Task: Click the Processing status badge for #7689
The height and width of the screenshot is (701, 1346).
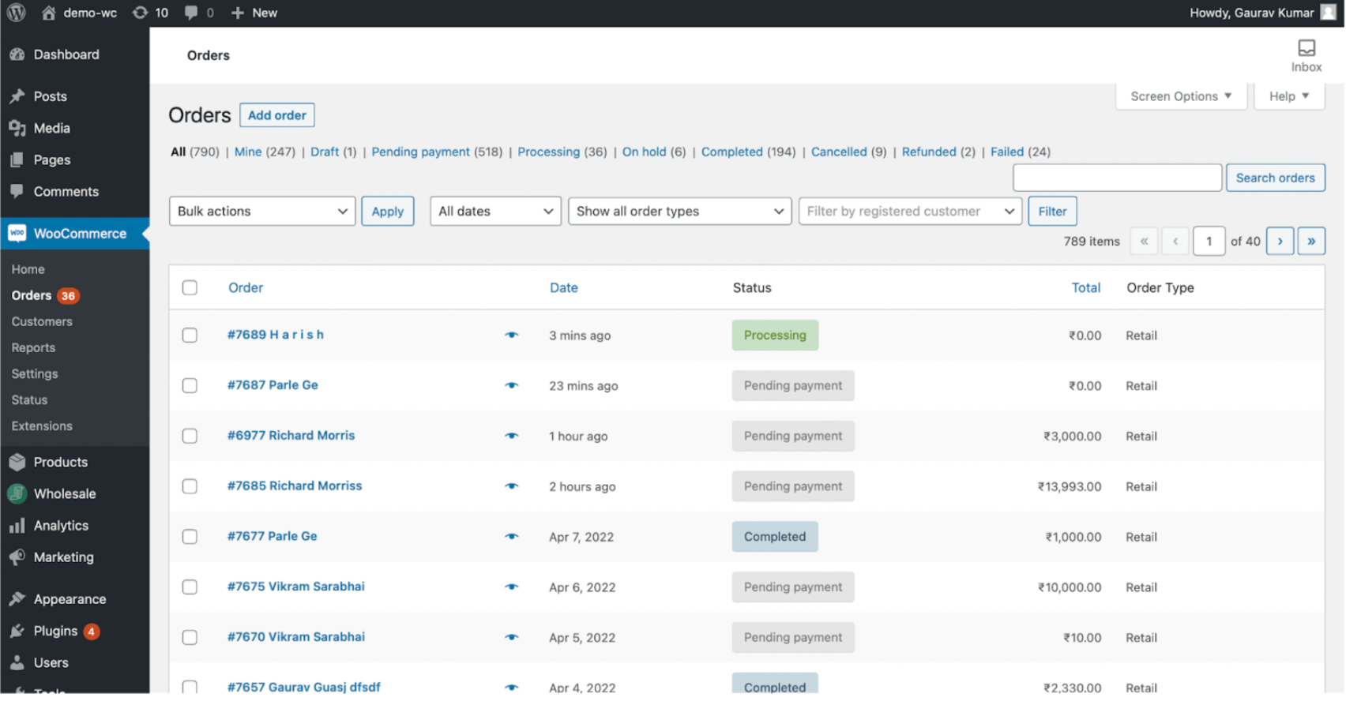Action: (775, 336)
